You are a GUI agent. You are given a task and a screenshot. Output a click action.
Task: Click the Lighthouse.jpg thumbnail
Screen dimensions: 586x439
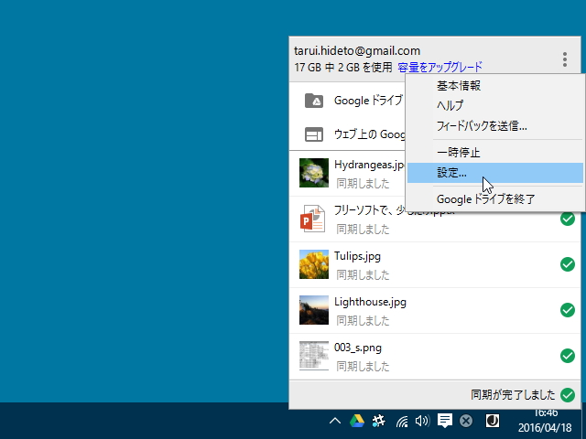314,310
